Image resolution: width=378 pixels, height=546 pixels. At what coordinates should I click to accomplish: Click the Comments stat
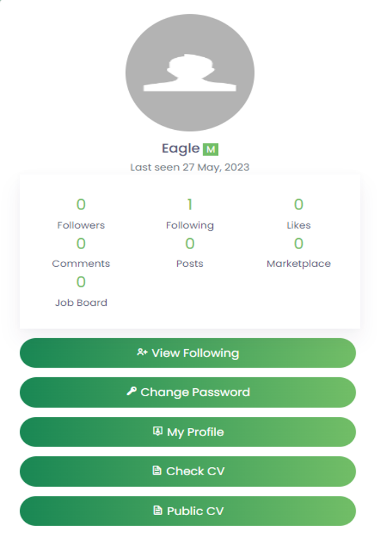point(81,252)
